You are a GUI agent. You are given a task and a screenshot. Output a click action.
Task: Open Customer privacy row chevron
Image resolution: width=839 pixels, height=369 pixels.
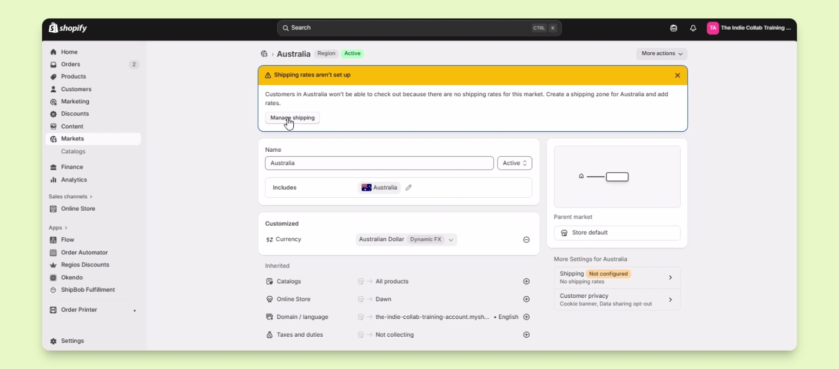point(671,300)
